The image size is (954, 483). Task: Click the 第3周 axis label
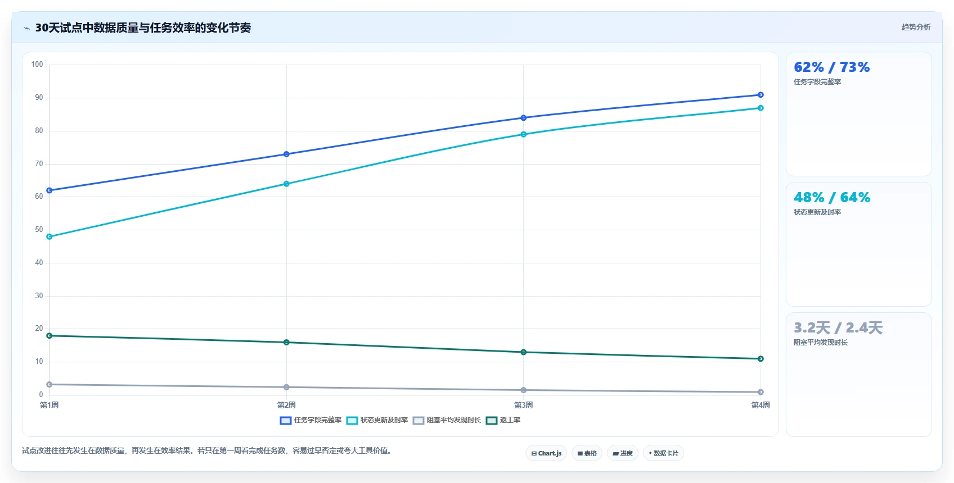524,405
